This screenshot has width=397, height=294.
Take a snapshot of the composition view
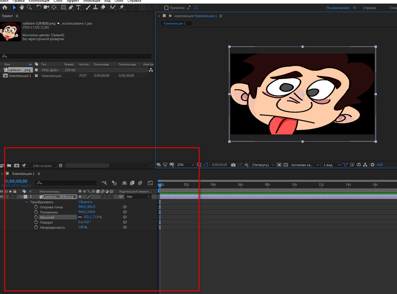tap(233, 165)
